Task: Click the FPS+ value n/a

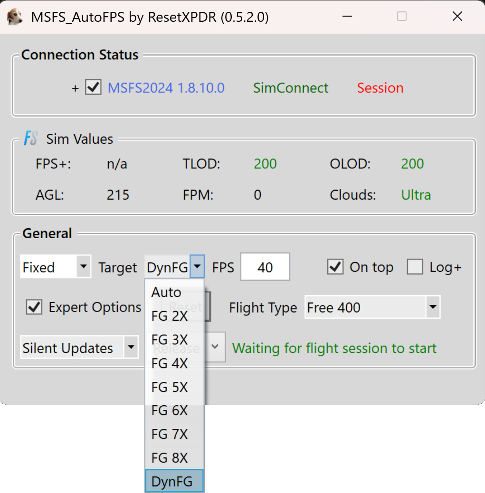Action: [117, 164]
